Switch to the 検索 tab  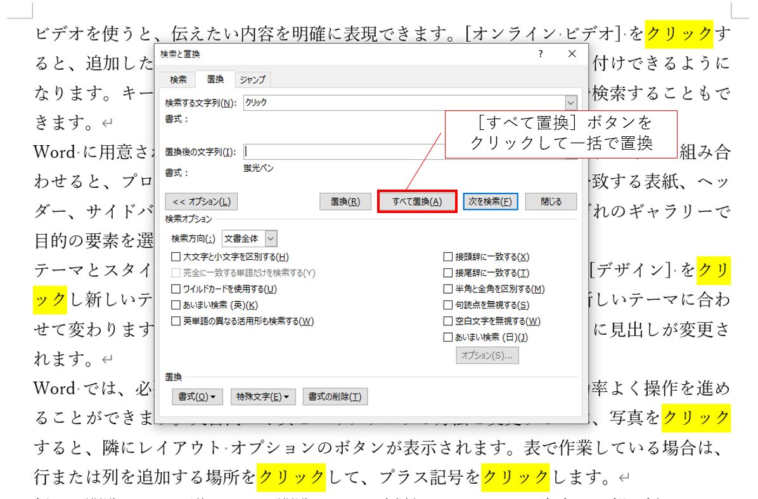click(178, 79)
